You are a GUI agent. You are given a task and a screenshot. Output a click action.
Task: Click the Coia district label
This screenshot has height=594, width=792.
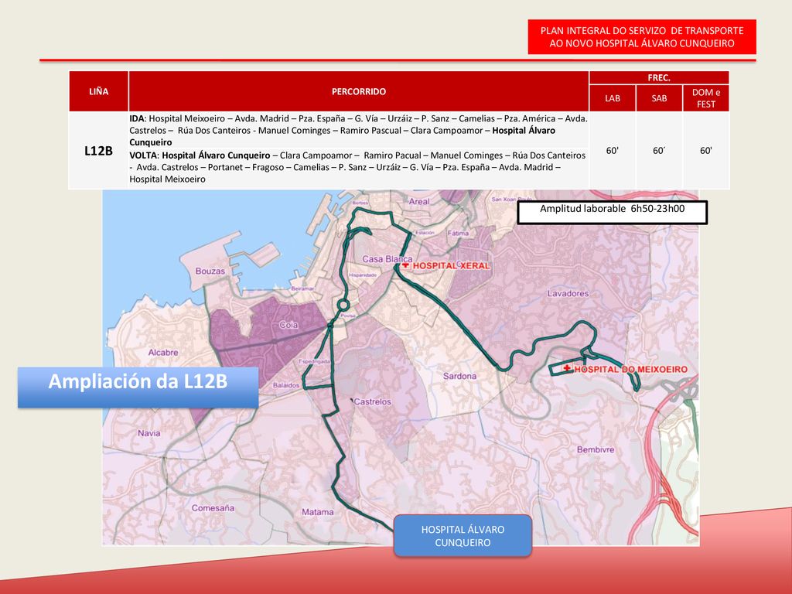pos(288,325)
